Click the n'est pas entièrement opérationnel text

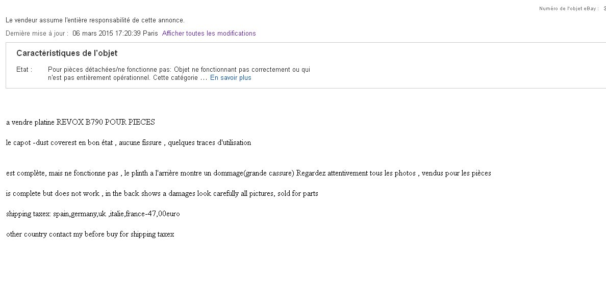pos(99,78)
